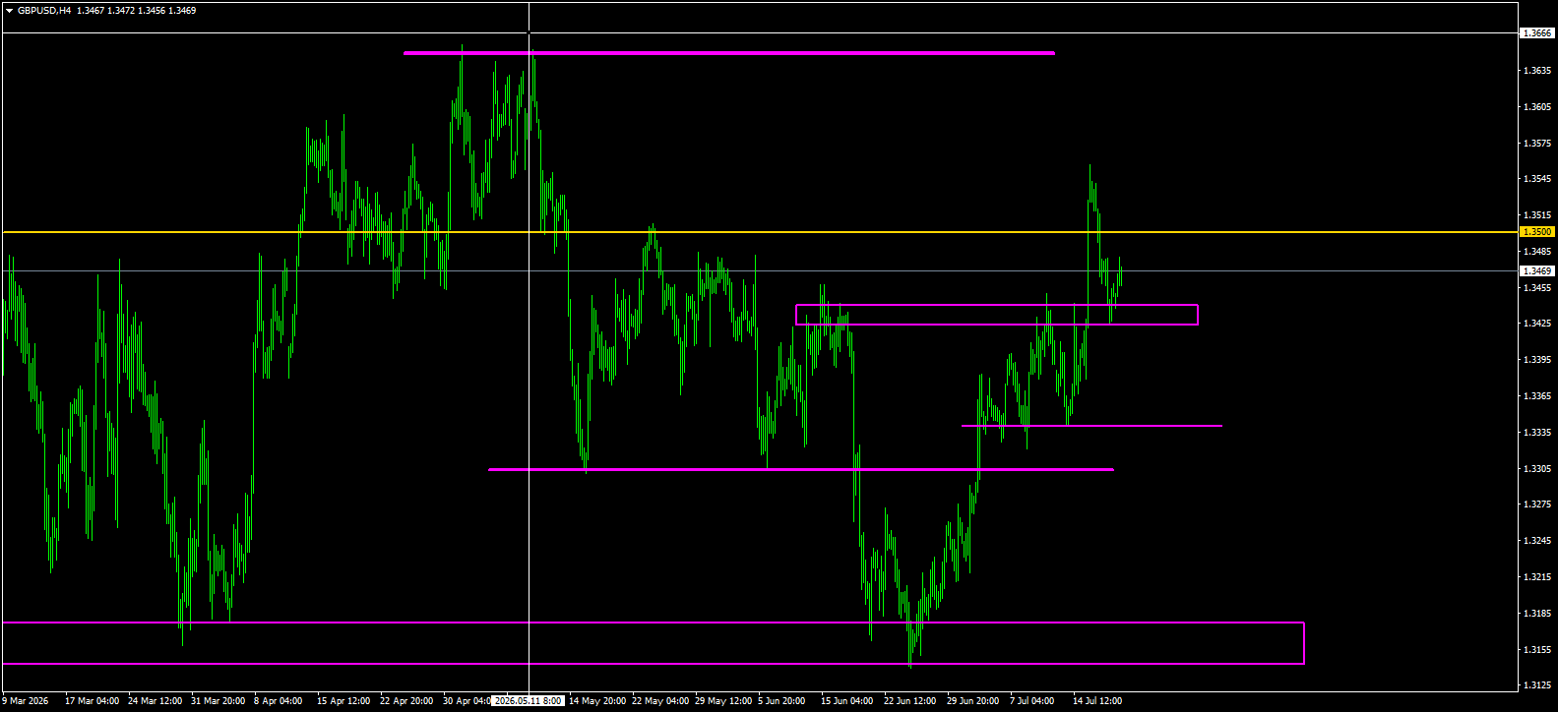This screenshot has height=712, width=1558.
Task: Click the GBPUSD,H4 chart title text
Action: (x=44, y=11)
